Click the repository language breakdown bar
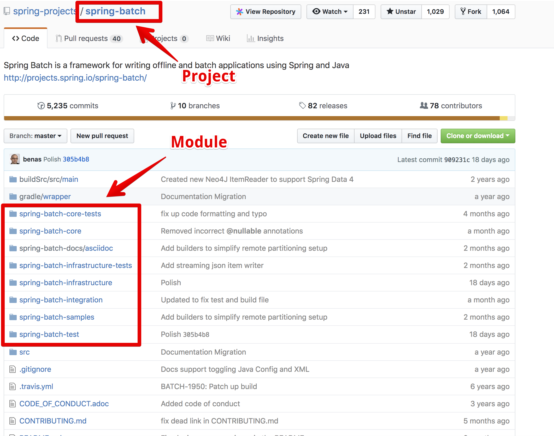 click(260, 118)
